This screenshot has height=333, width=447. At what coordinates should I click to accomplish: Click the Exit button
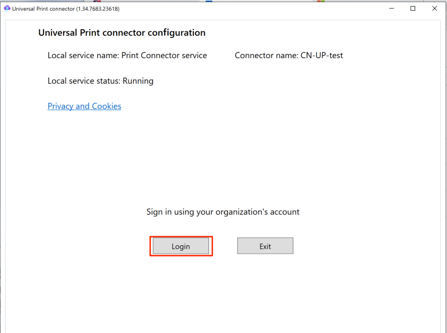pyautogui.click(x=265, y=246)
